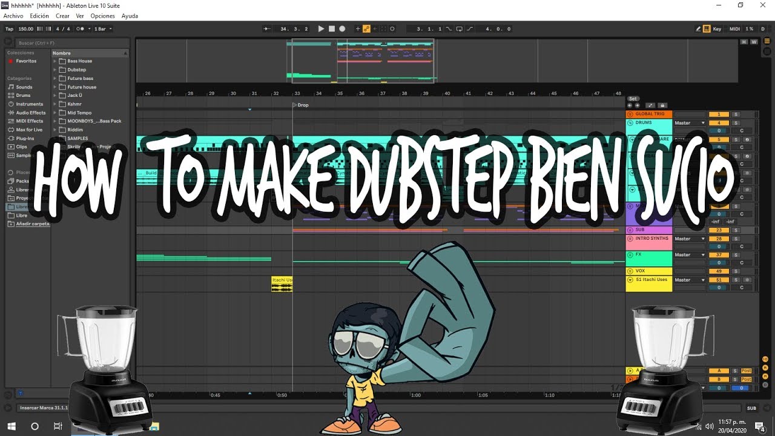The width and height of the screenshot is (775, 436).
Task: Open the Ver menu
Action: (x=80, y=16)
